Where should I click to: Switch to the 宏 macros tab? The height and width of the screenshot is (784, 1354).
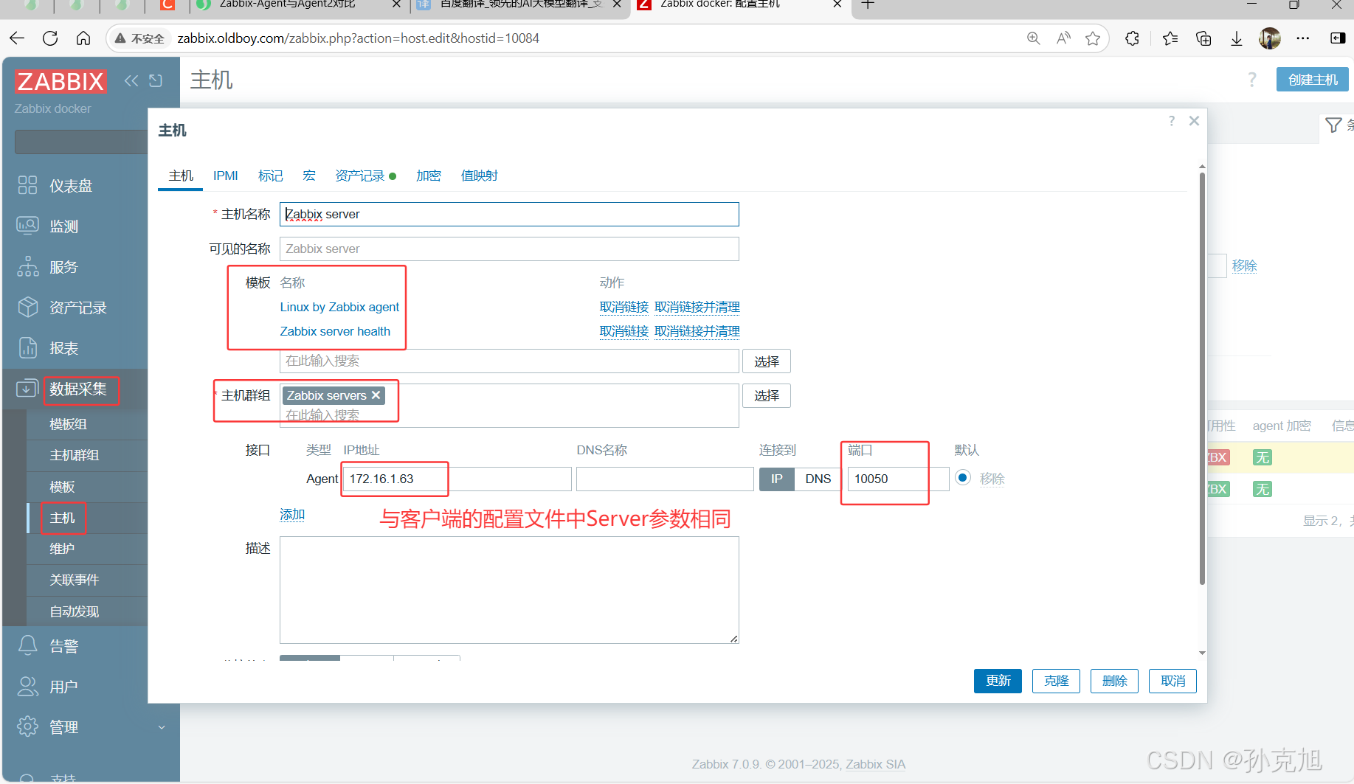click(309, 176)
